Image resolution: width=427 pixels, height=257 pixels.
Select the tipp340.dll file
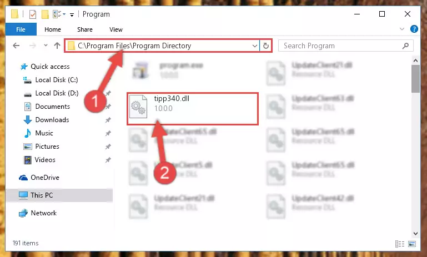pyautogui.click(x=193, y=109)
